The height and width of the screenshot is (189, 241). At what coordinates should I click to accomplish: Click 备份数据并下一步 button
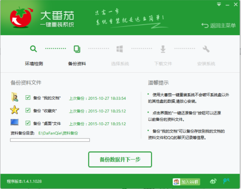120,160
